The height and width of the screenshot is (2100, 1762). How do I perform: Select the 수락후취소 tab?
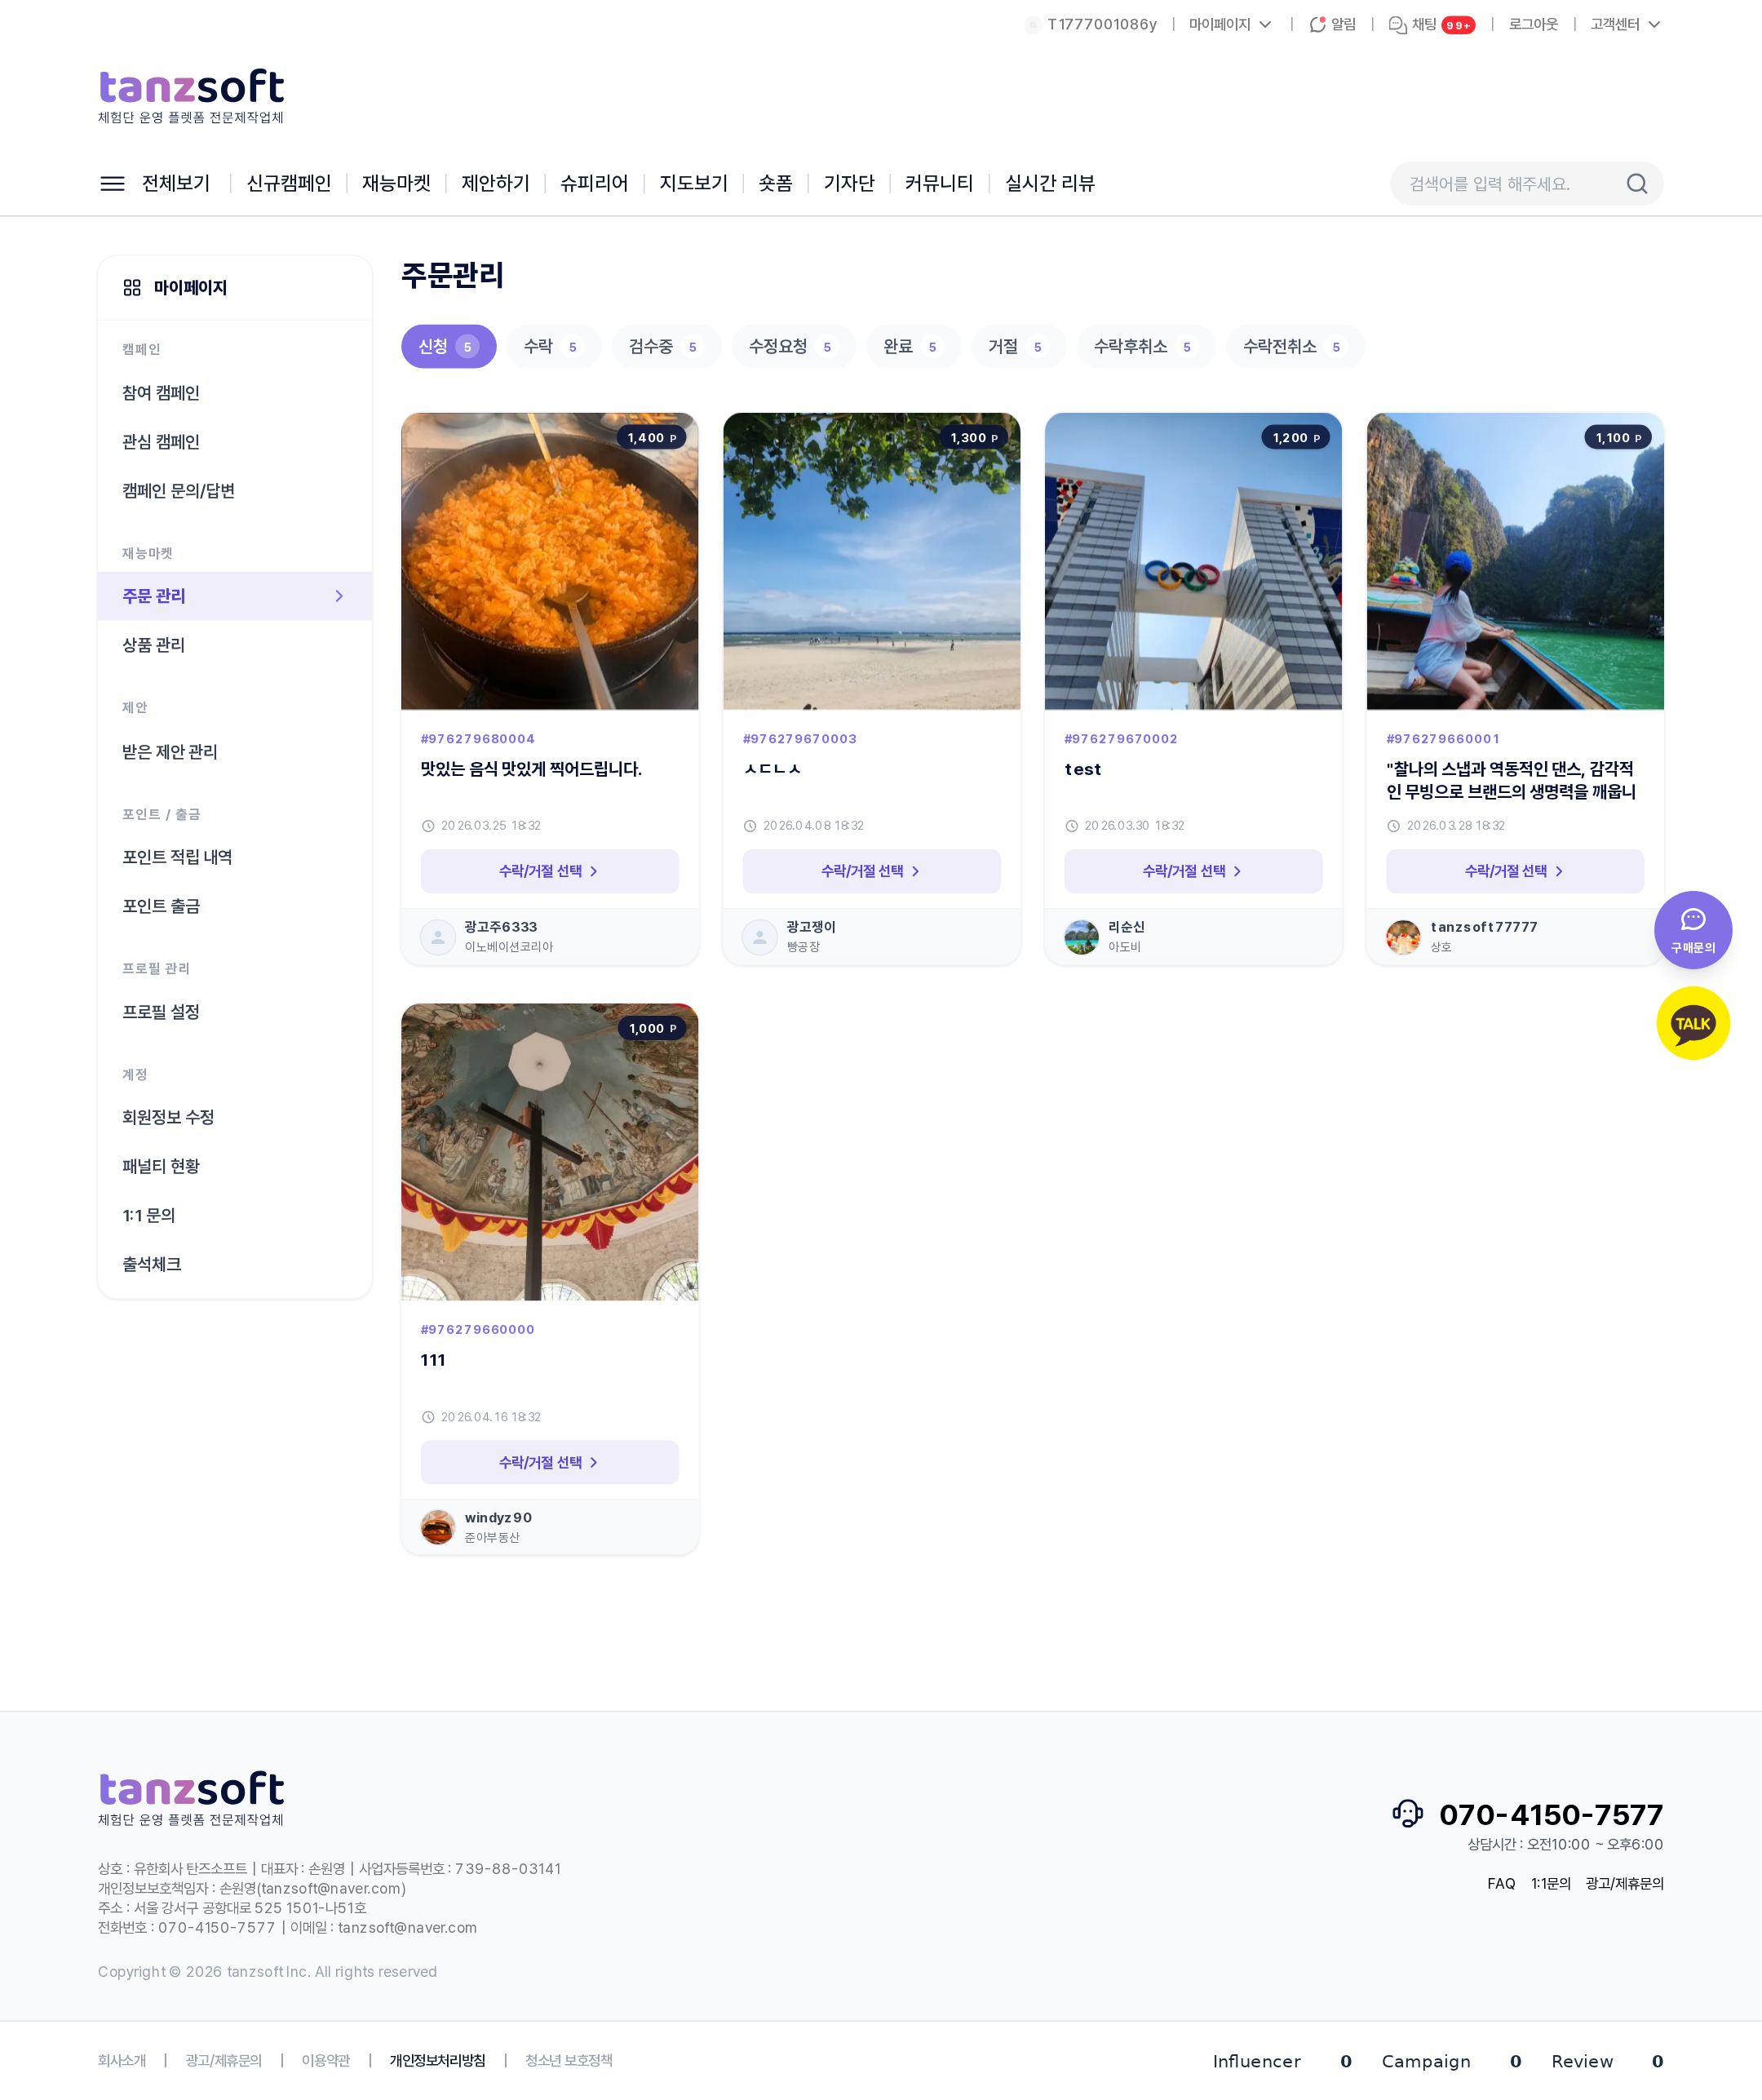pos(1145,346)
